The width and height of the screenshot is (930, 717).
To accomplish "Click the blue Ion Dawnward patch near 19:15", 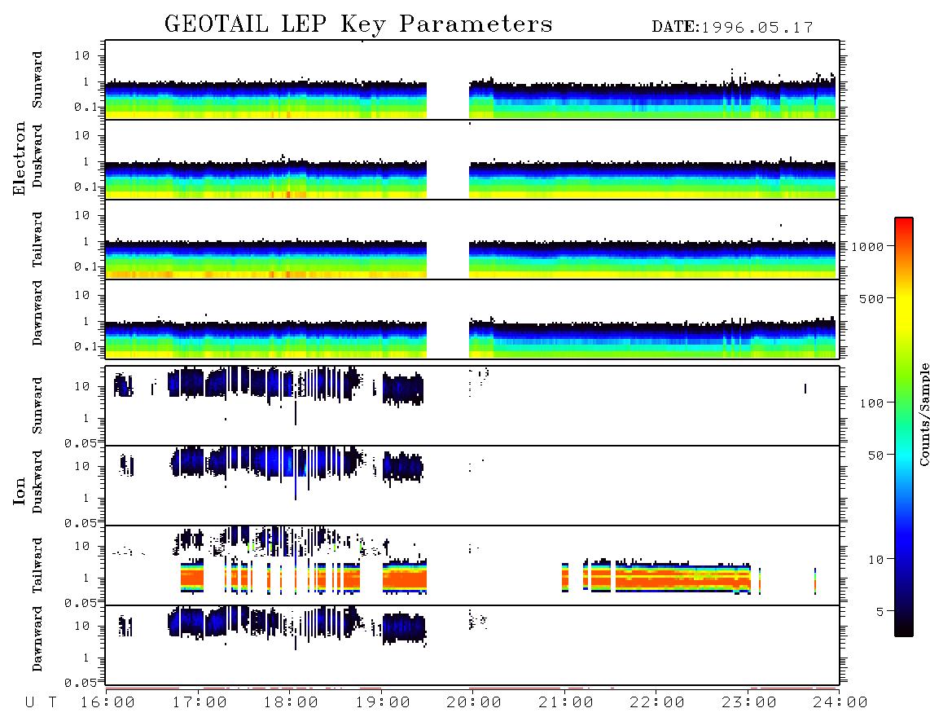I will 404,629.
